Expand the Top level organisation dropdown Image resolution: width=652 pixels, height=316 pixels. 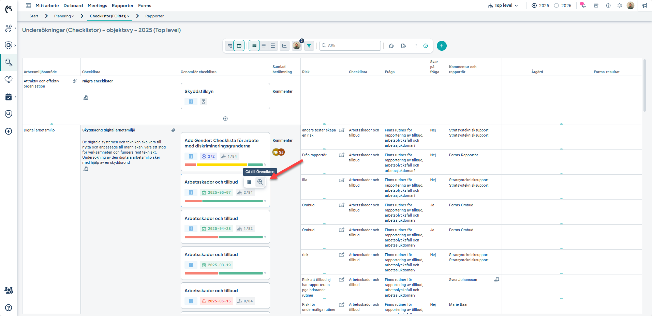pos(503,5)
